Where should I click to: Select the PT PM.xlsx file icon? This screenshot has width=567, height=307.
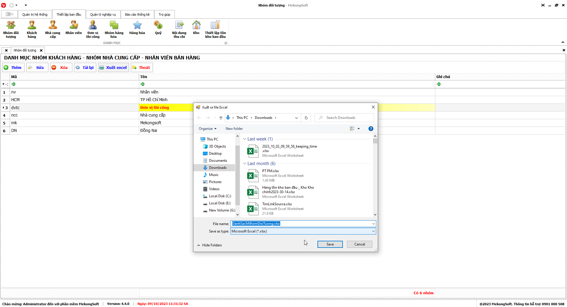[x=253, y=176]
